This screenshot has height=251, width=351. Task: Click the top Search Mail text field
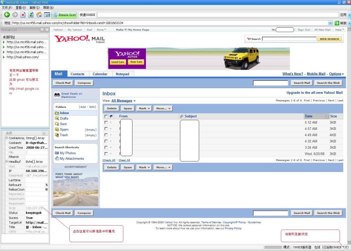pyautogui.click(x=270, y=83)
